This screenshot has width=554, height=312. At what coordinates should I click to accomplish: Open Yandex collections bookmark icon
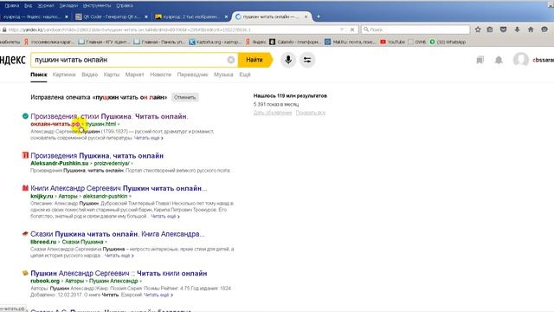[x=480, y=60]
